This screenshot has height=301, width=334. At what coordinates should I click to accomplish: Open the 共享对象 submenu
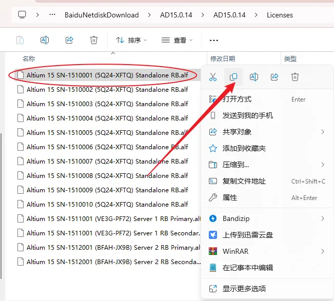(x=267, y=132)
